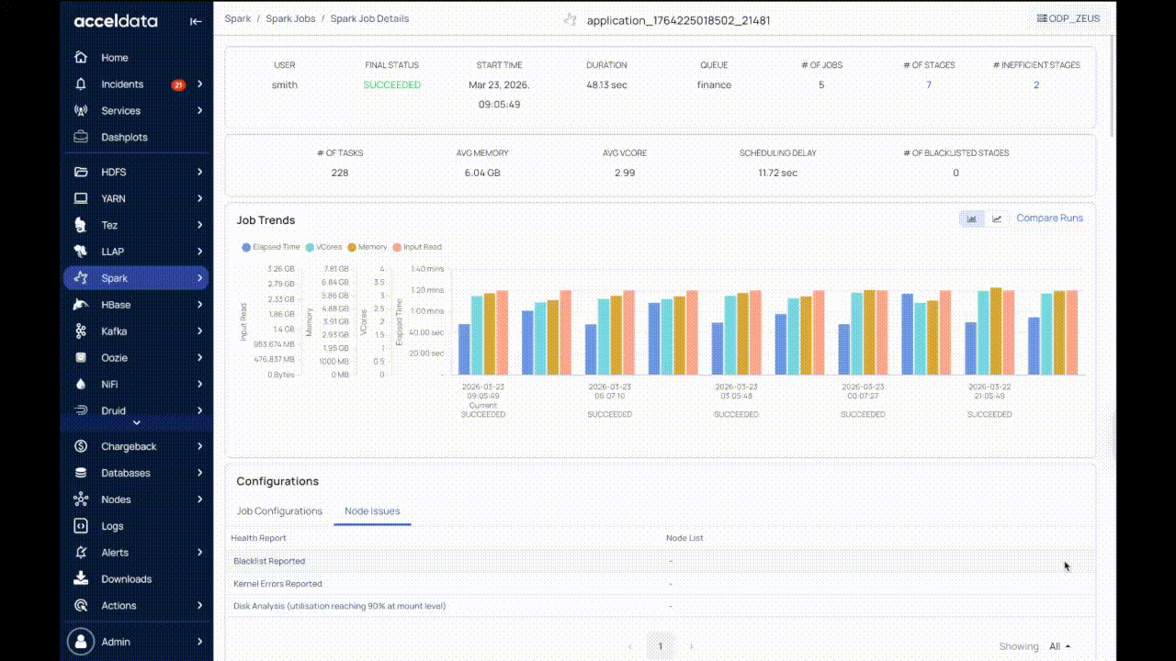
Task: Switch to Job Configurations tab
Action: (x=279, y=511)
